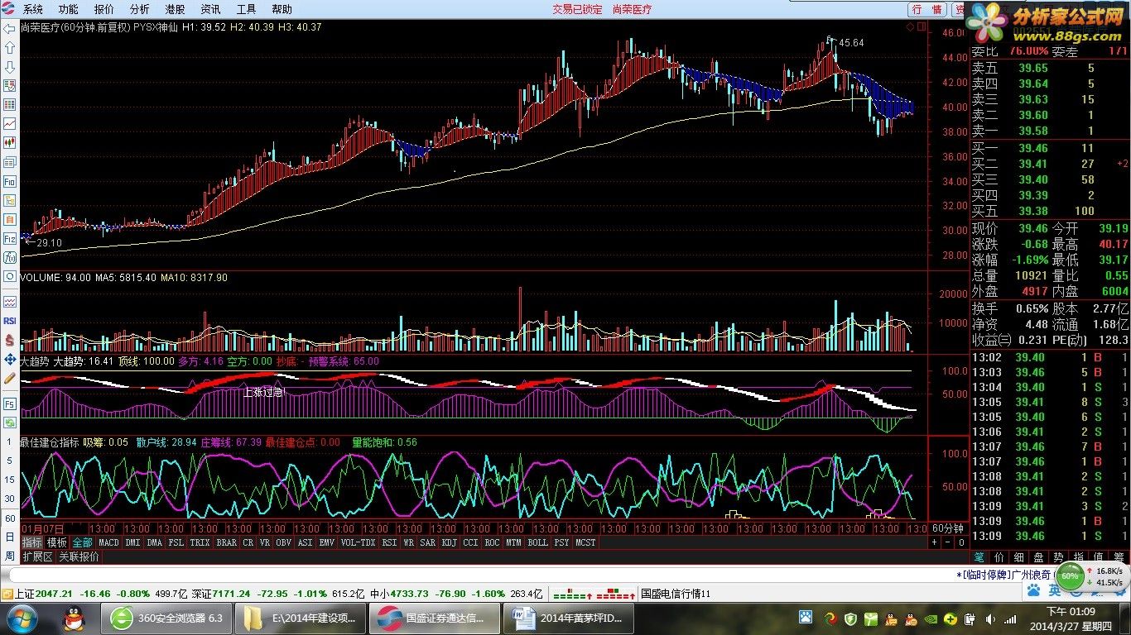Click the yellow icon left of 上证 index
The height and width of the screenshot is (635, 1131).
coord(7,594)
